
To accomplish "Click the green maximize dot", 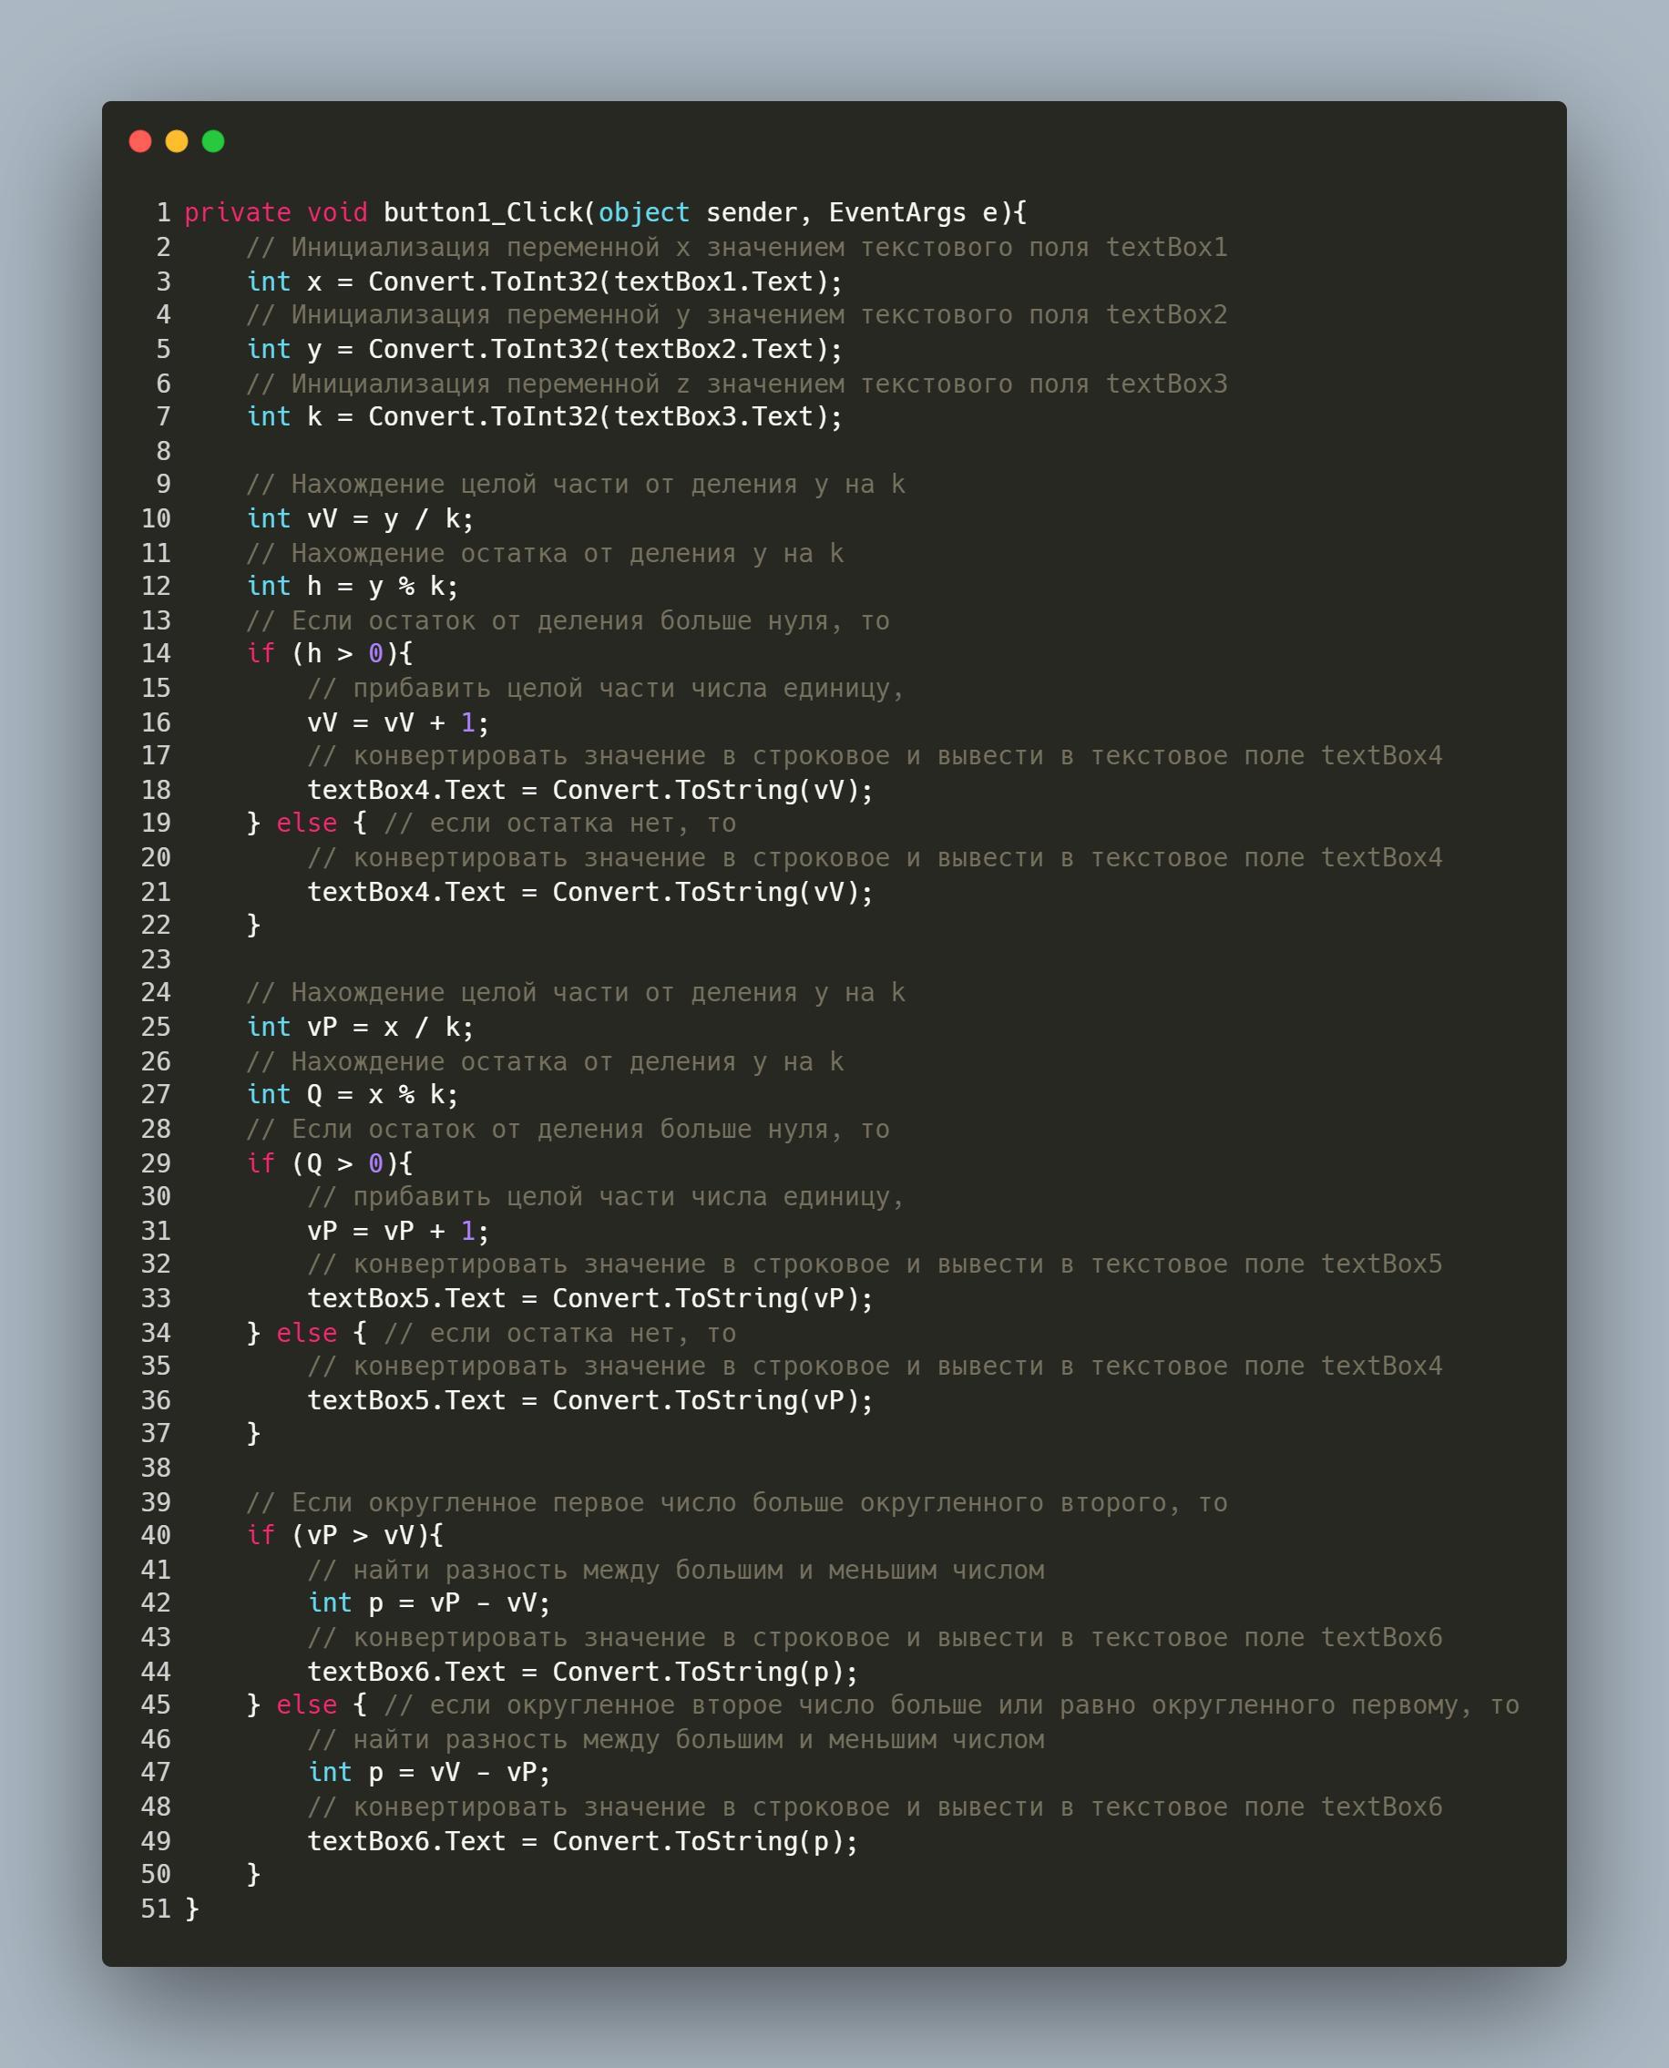I will pyautogui.click(x=213, y=141).
